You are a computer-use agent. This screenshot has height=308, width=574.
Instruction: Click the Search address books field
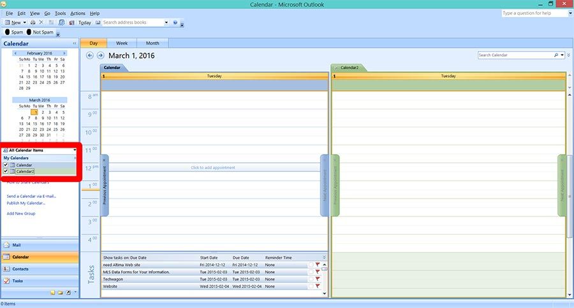click(x=133, y=23)
